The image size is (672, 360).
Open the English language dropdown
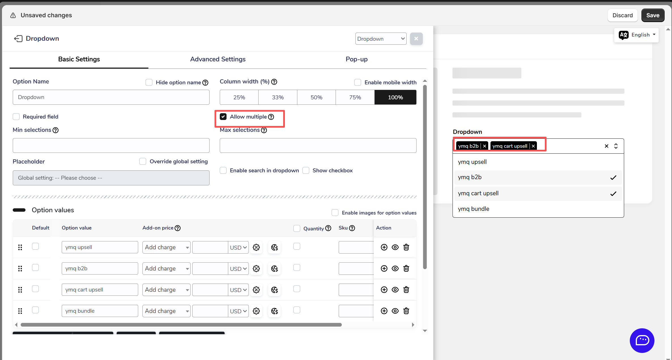point(637,35)
